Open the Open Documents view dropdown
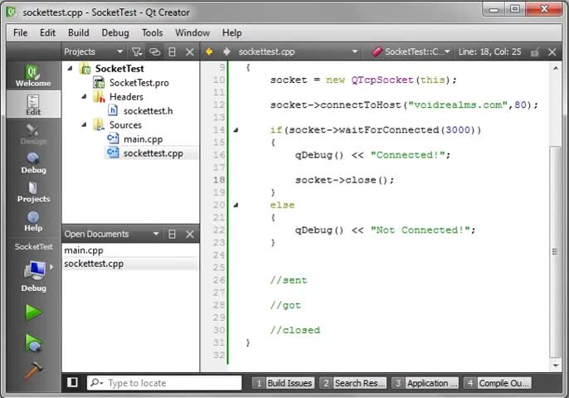This screenshot has height=398, width=569. [x=156, y=234]
